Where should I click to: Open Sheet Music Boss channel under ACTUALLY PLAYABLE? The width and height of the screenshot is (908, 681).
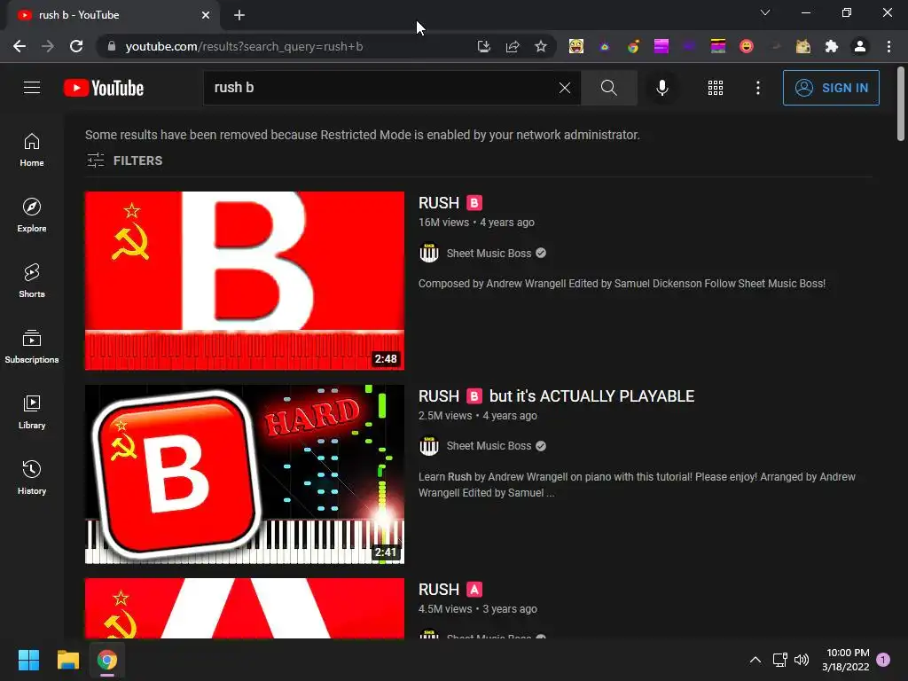coord(489,446)
